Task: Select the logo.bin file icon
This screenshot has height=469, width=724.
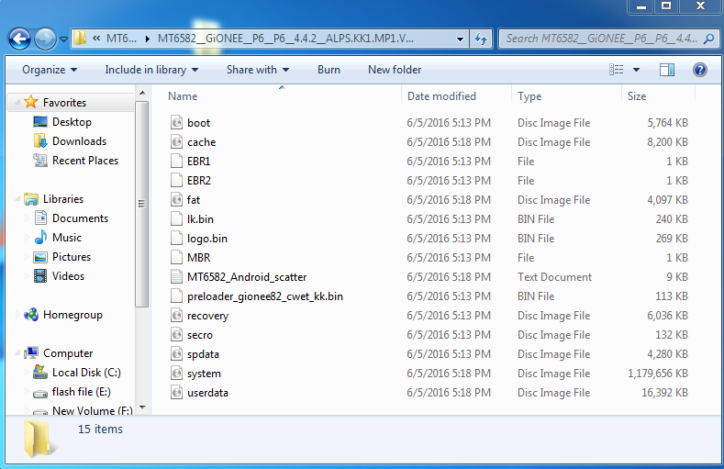Action: 176,239
